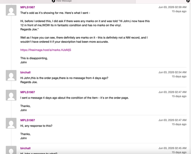Image resolution: width=191 pixels, height=154 pixels.
Task: Click the Jun 03, 2026 02:59 AM timestamp
Action: click(x=172, y=7)
